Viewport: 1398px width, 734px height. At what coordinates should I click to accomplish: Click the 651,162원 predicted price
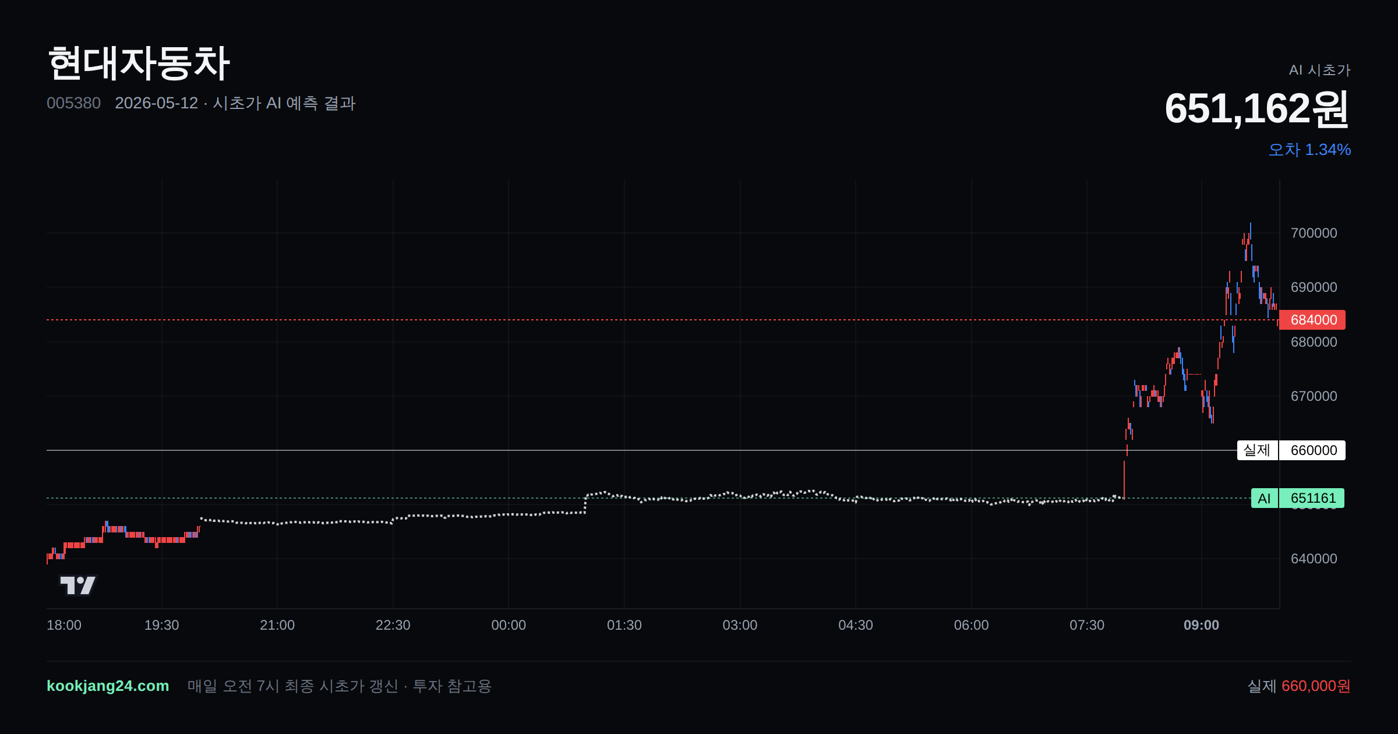click(x=1257, y=109)
